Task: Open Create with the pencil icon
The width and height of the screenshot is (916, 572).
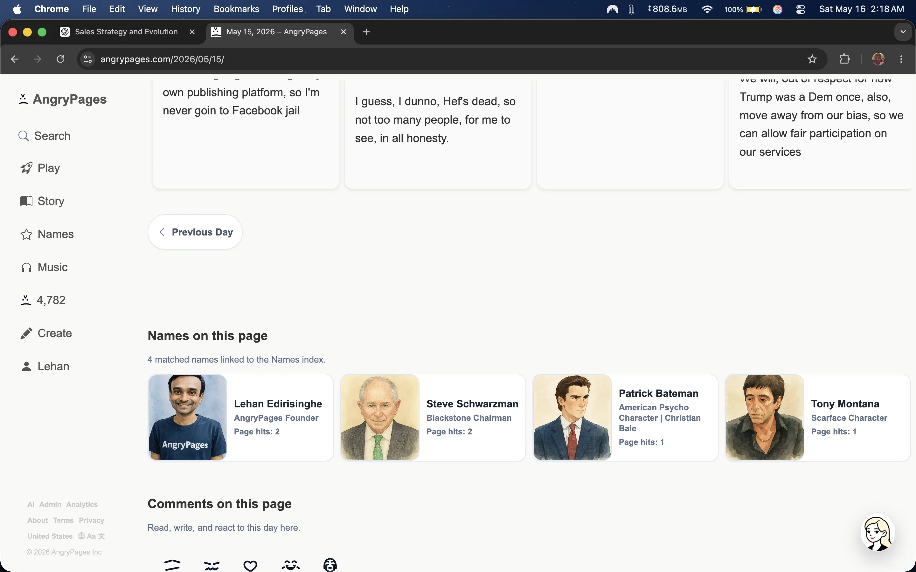Action: [46, 333]
